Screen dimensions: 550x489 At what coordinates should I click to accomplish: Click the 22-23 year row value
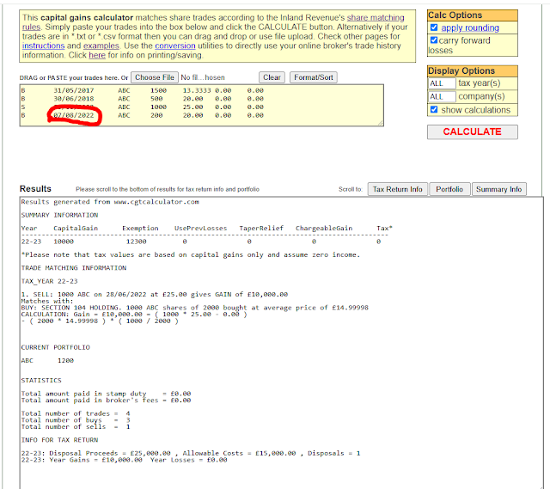(31, 241)
